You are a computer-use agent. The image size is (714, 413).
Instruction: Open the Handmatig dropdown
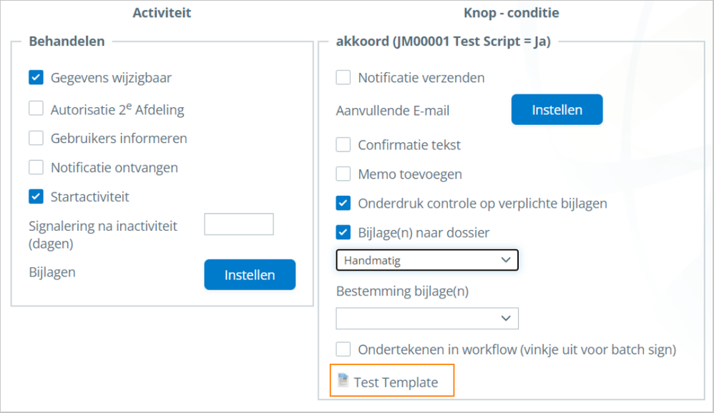426,260
